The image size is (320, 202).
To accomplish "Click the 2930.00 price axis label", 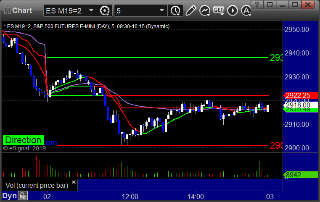I will (297, 77).
